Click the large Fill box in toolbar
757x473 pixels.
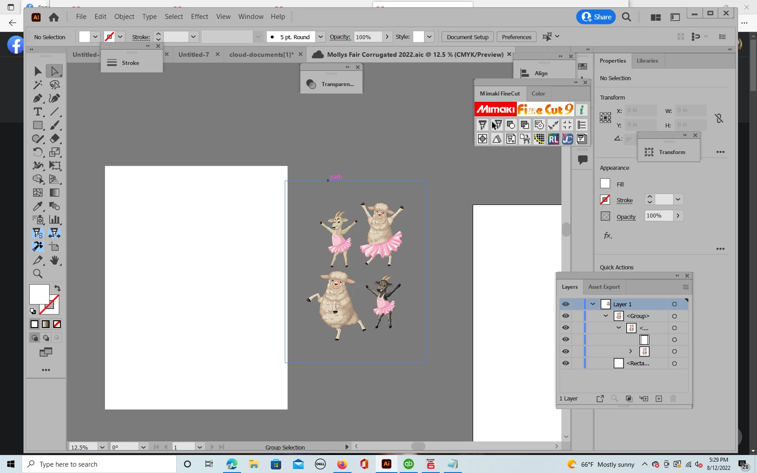[x=39, y=295]
